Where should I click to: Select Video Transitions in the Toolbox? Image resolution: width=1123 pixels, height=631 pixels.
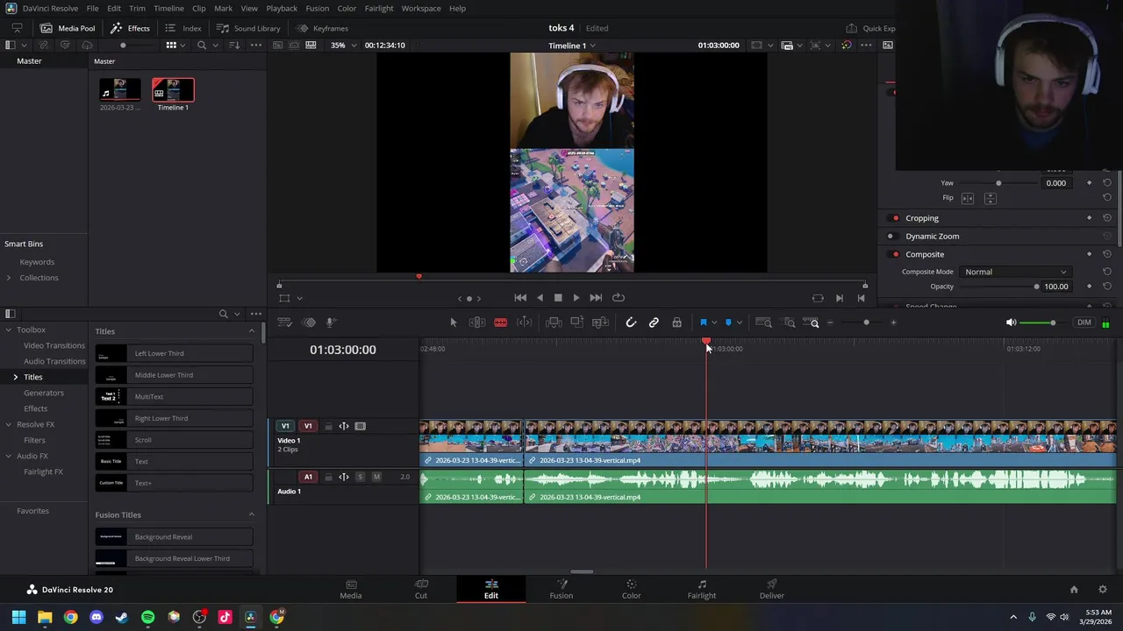(x=54, y=345)
